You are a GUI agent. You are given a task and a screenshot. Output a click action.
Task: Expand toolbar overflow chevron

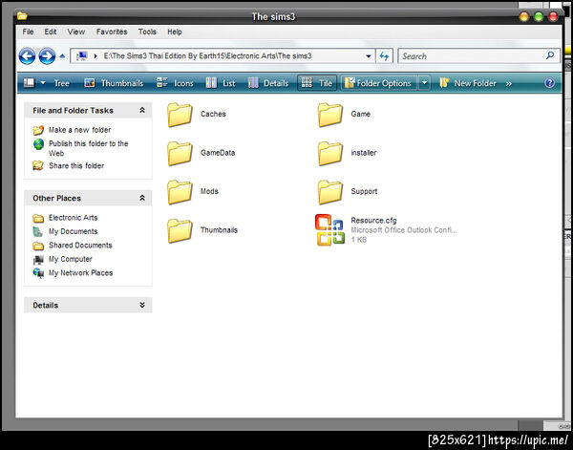(509, 84)
